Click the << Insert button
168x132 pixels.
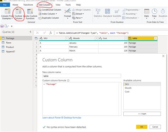[142, 114]
